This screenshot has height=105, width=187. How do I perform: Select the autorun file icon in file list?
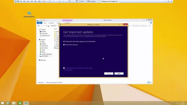tap(55, 40)
